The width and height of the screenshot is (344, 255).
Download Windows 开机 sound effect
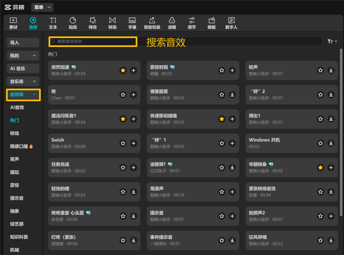click(x=331, y=143)
